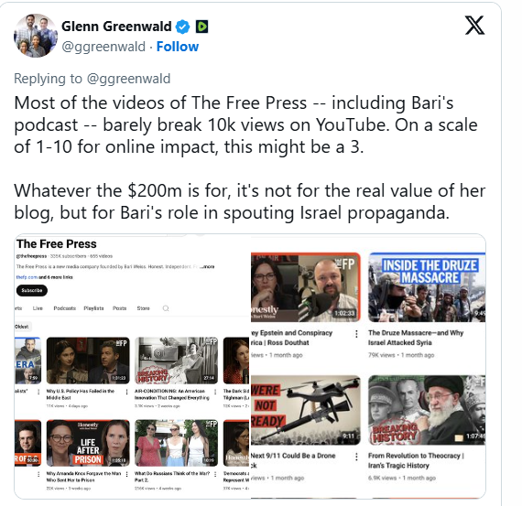Click the blue verified checkmark badge
Screen dimensions: 522x506
pyautogui.click(x=182, y=27)
